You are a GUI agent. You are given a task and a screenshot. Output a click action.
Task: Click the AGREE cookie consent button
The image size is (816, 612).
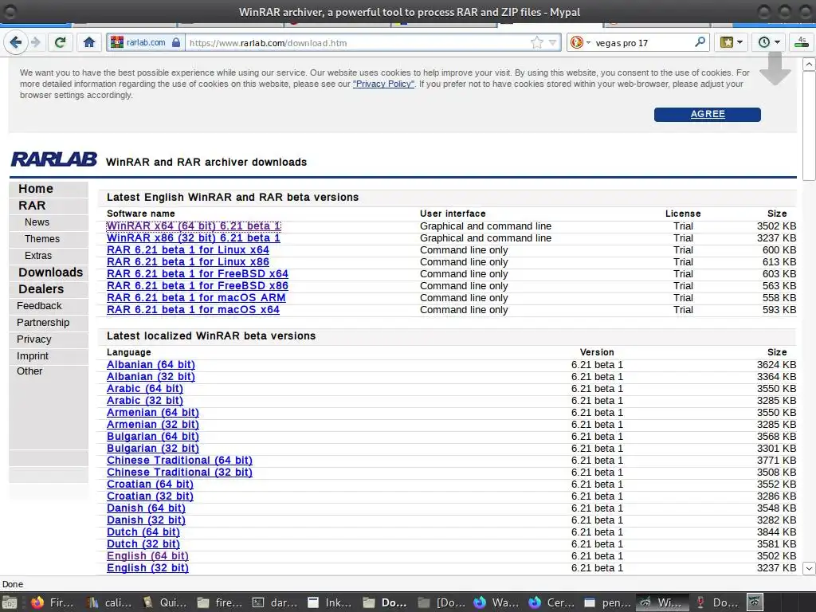coord(708,115)
